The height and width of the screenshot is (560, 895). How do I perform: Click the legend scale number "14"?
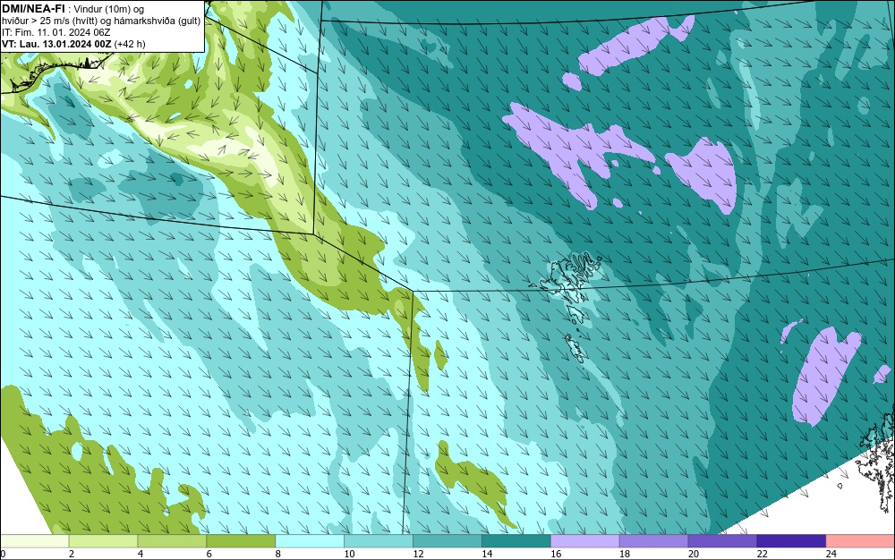pos(487,554)
